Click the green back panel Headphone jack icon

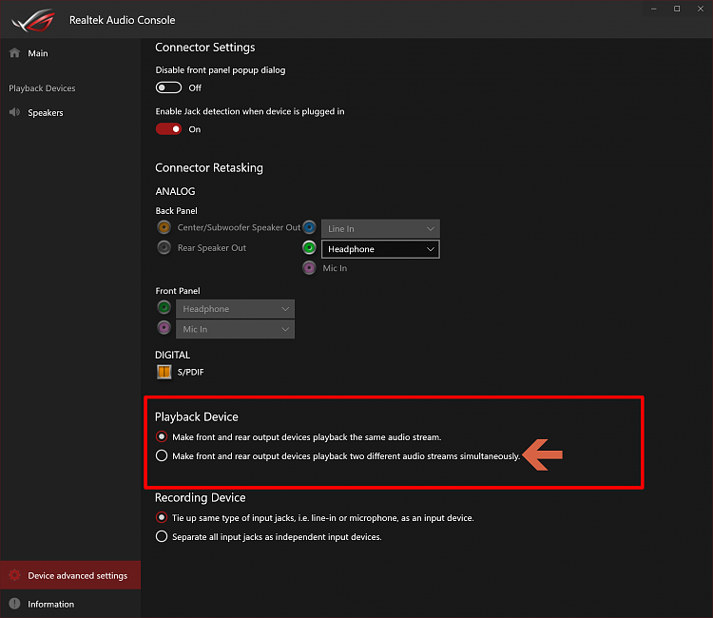coord(309,248)
